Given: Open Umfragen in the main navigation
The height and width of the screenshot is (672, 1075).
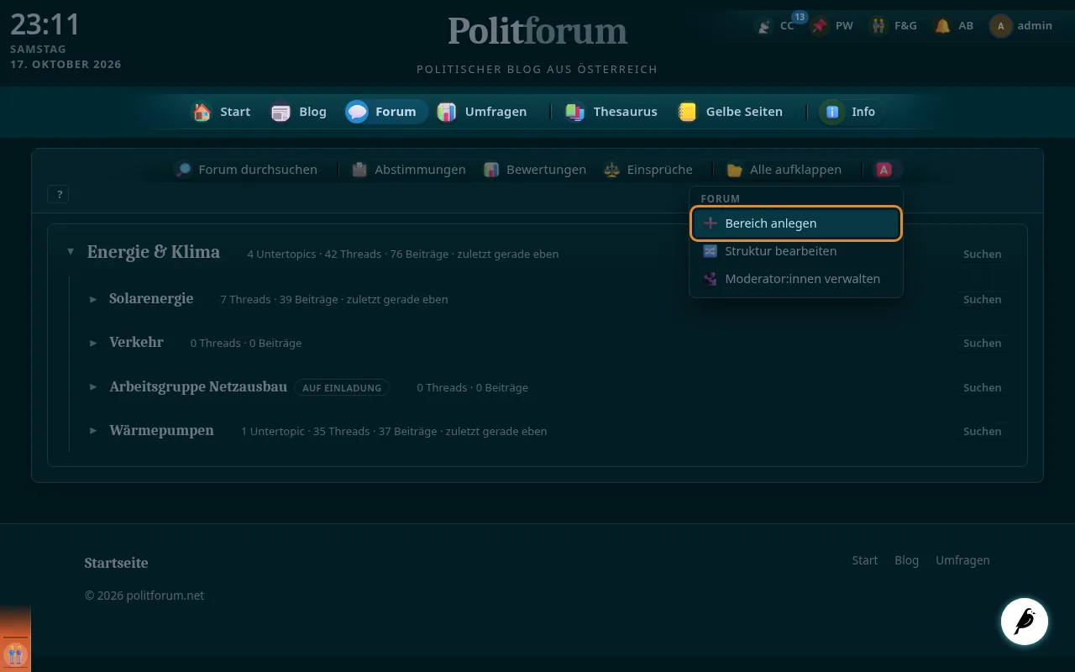Looking at the screenshot, I should pos(482,112).
